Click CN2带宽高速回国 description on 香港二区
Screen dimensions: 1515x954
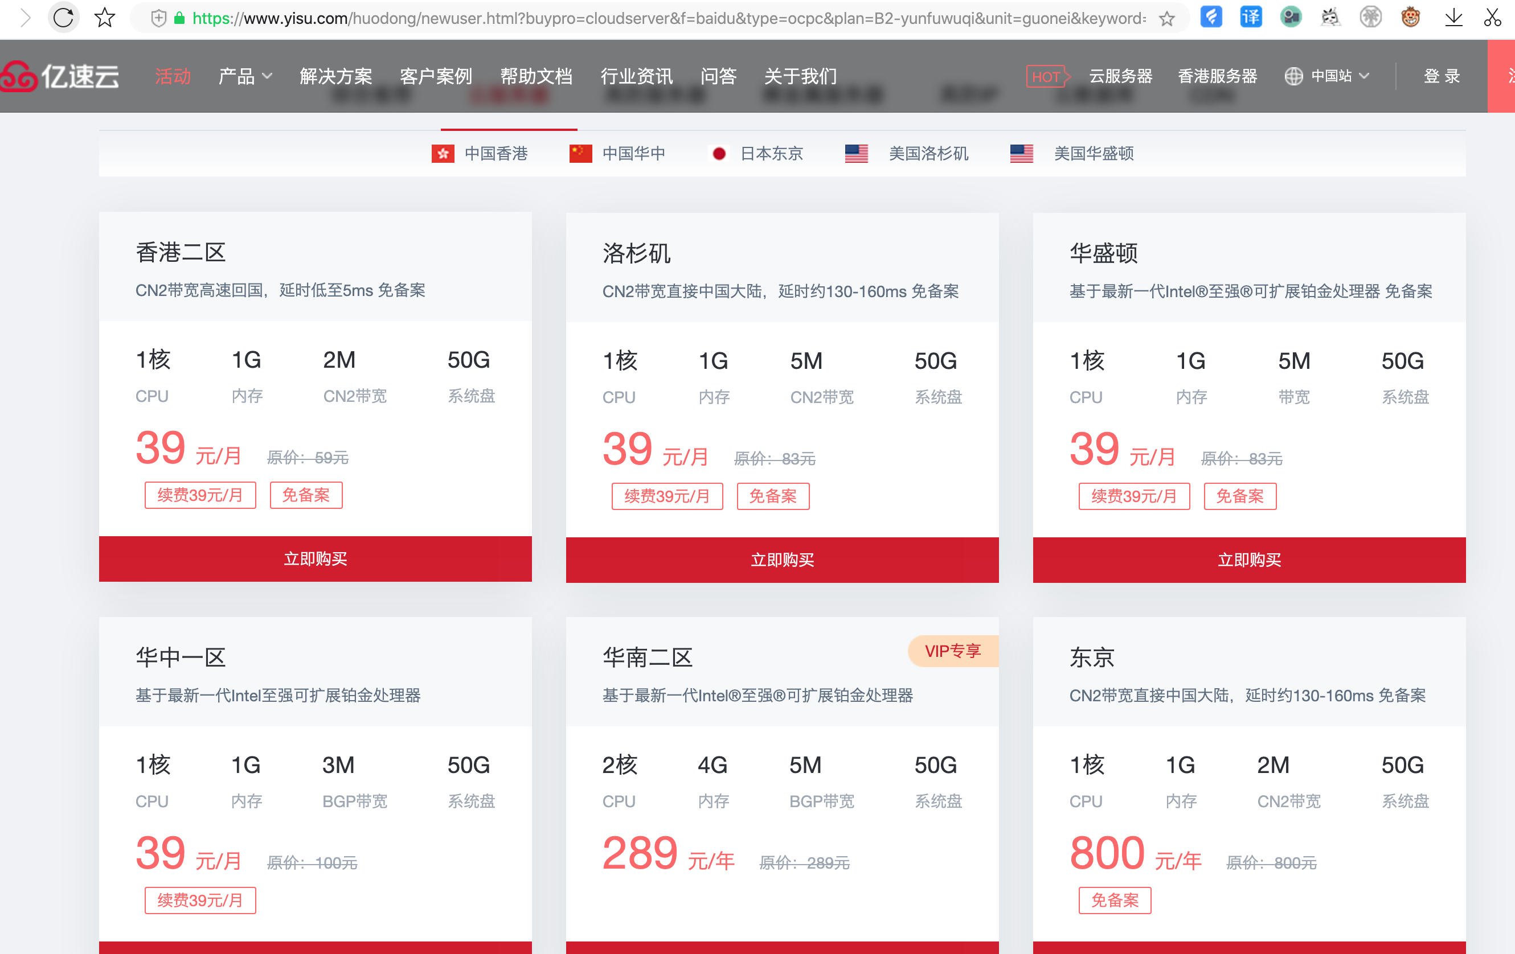(x=280, y=290)
